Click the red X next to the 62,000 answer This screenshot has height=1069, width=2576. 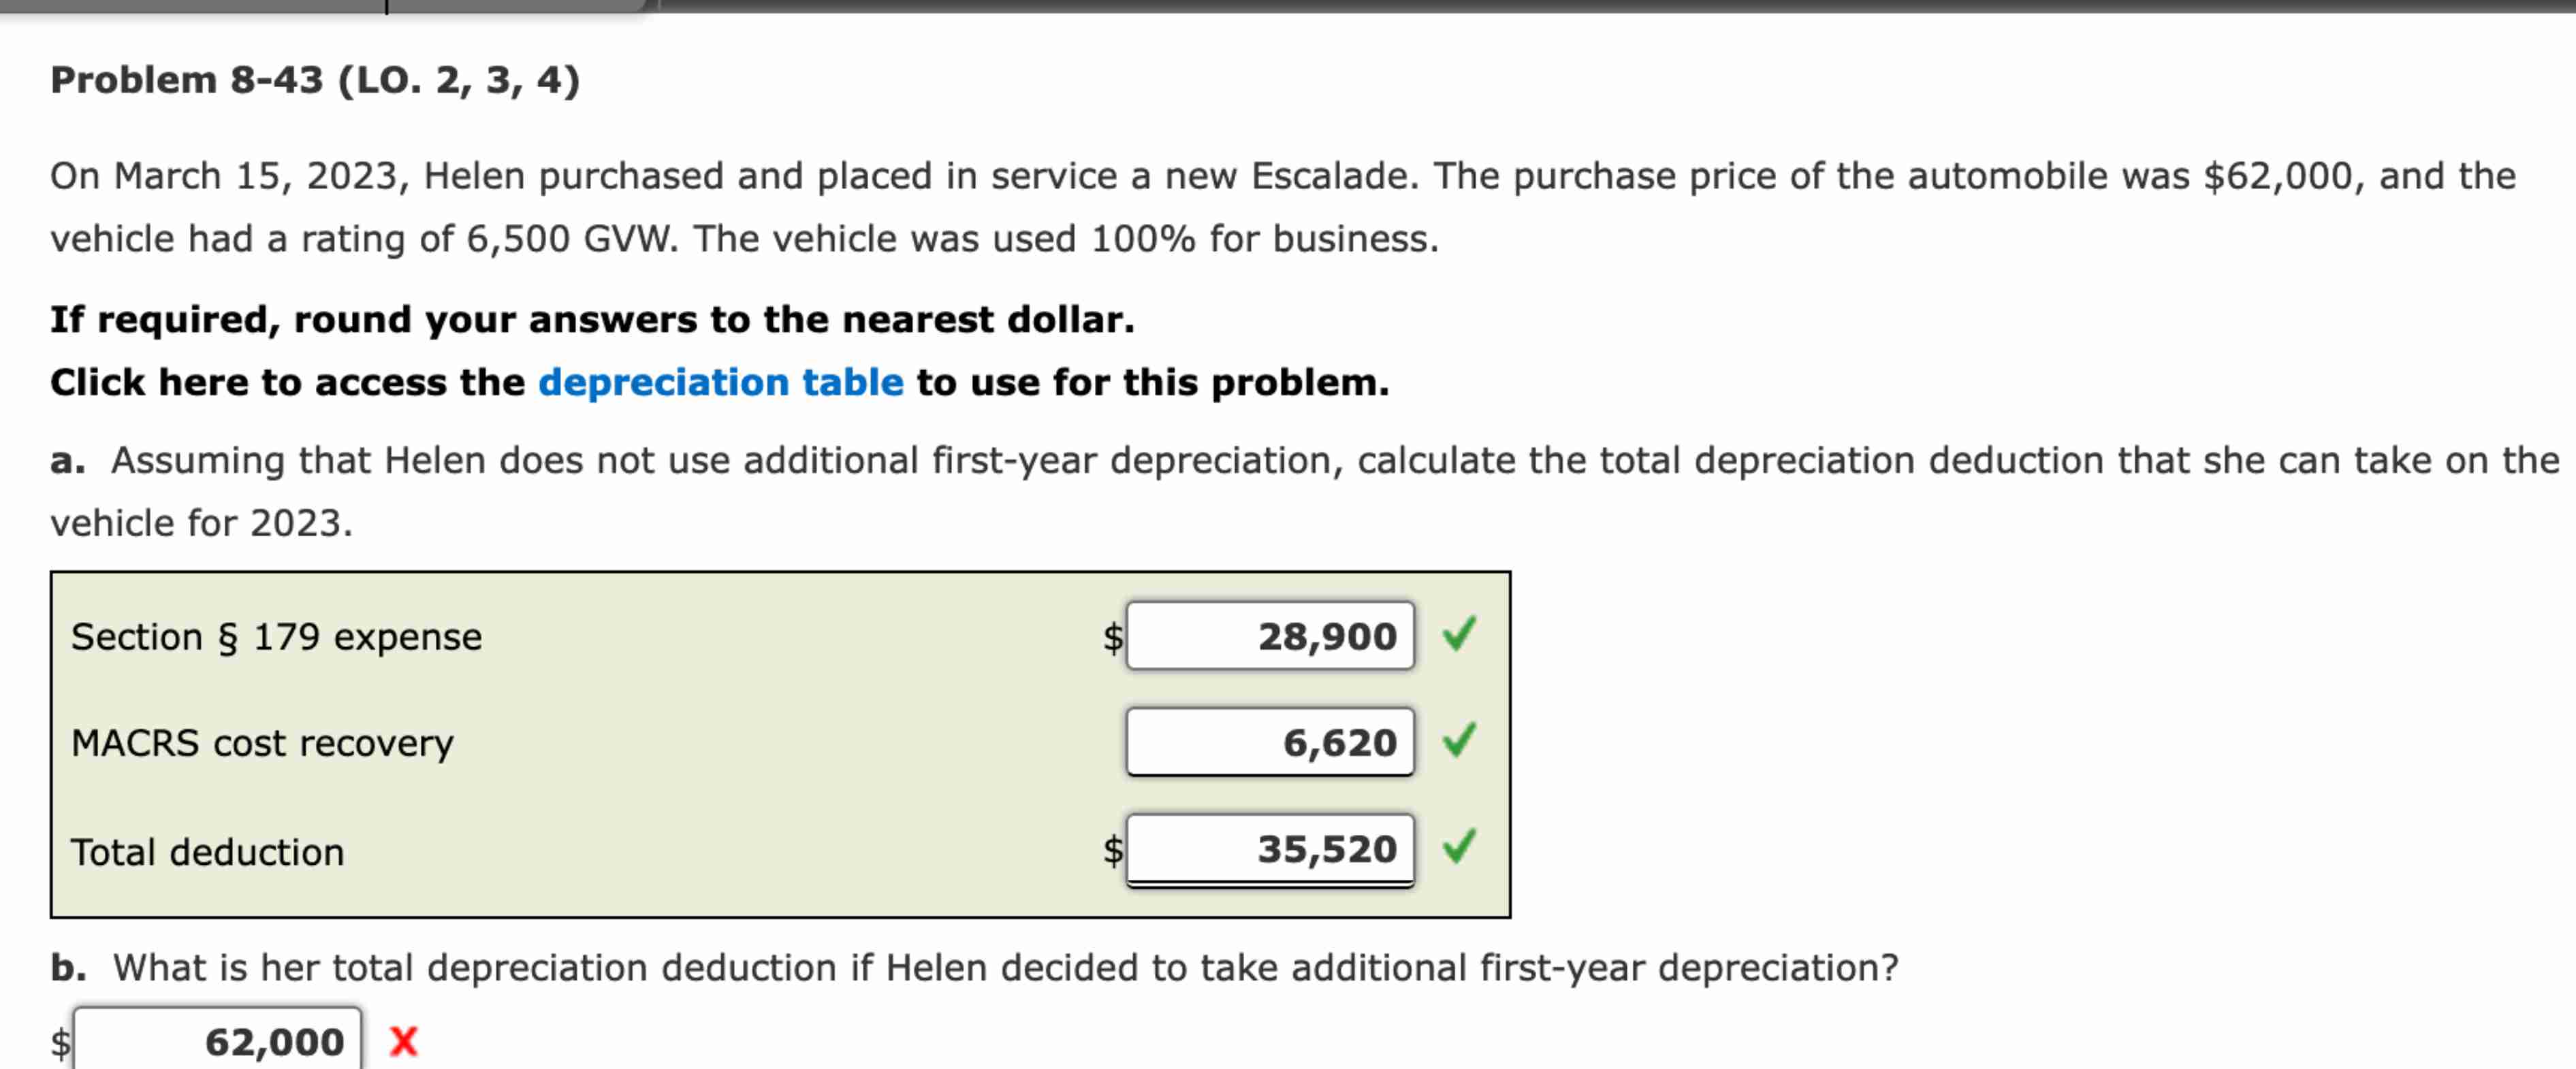tap(403, 1041)
